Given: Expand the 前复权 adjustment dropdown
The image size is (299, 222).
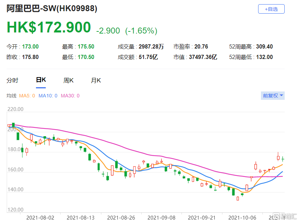Looking at the screenshot, I should (x=273, y=96).
